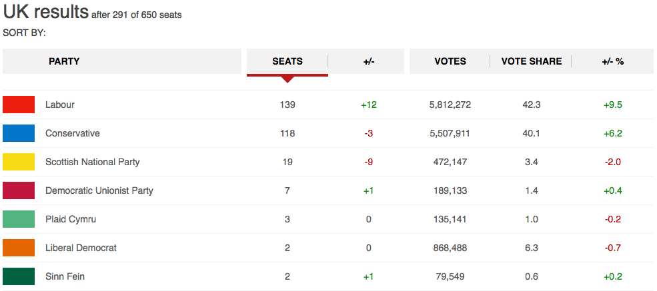This screenshot has height=291, width=657.
Task: Sort by VOTES column header
Action: 450,61
